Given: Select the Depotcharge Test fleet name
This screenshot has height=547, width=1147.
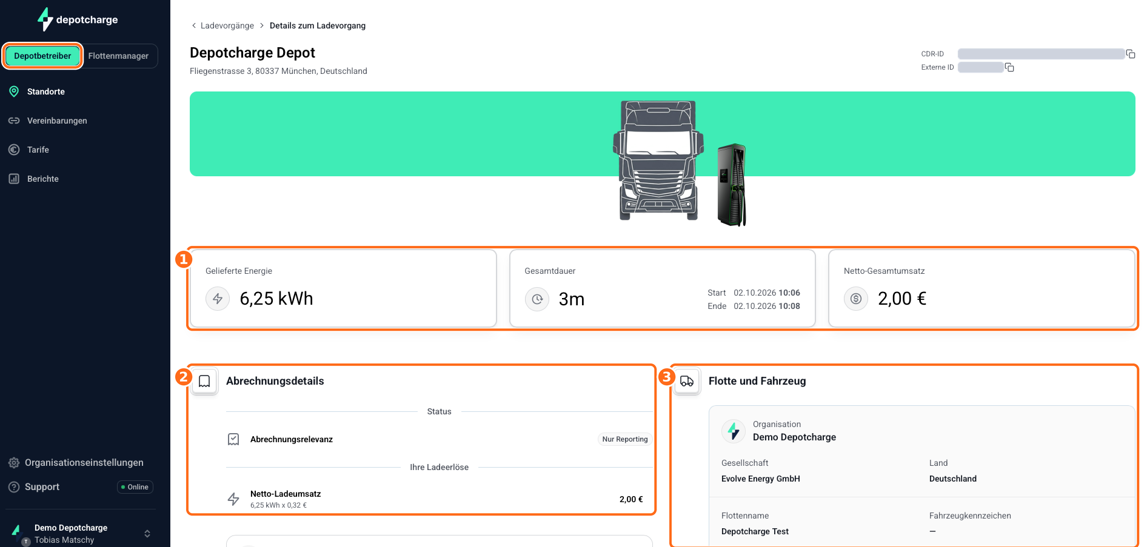Looking at the screenshot, I should pyautogui.click(x=755, y=531).
